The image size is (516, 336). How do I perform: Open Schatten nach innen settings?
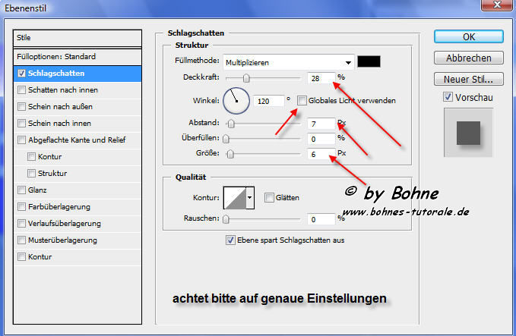pos(78,89)
